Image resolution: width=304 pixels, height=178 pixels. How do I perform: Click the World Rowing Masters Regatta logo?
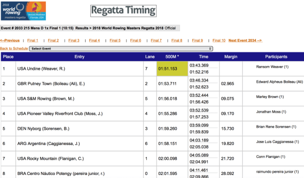[x=23, y=11]
